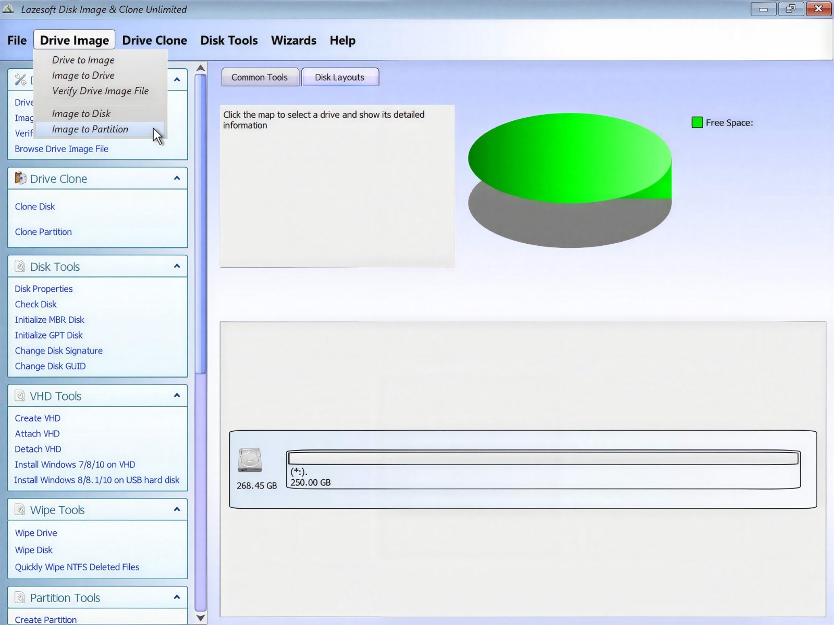Click Create VHD link
Image resolution: width=834 pixels, height=625 pixels.
pyautogui.click(x=38, y=418)
